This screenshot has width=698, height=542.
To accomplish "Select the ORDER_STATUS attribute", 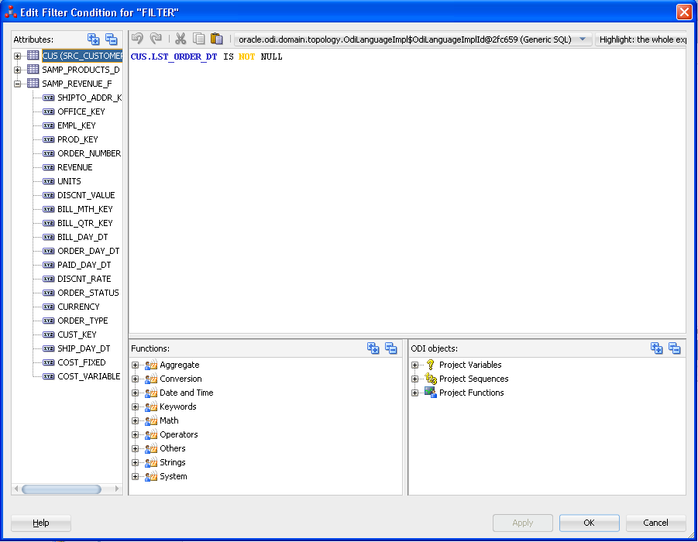I will 88,293.
